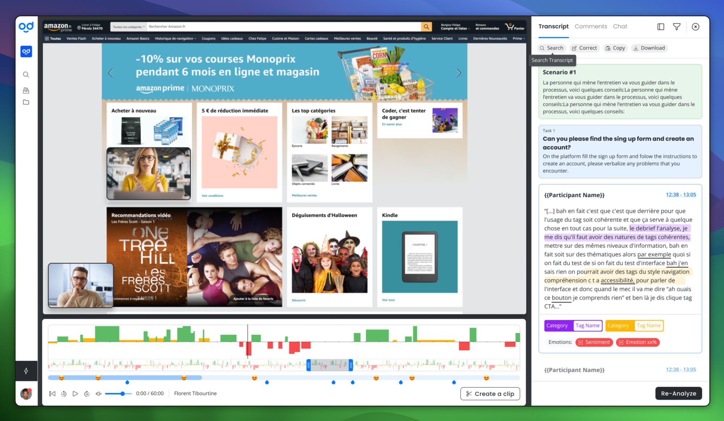The image size is (724, 421).
Task: Adjust the volume slider knob
Action: coord(123,394)
